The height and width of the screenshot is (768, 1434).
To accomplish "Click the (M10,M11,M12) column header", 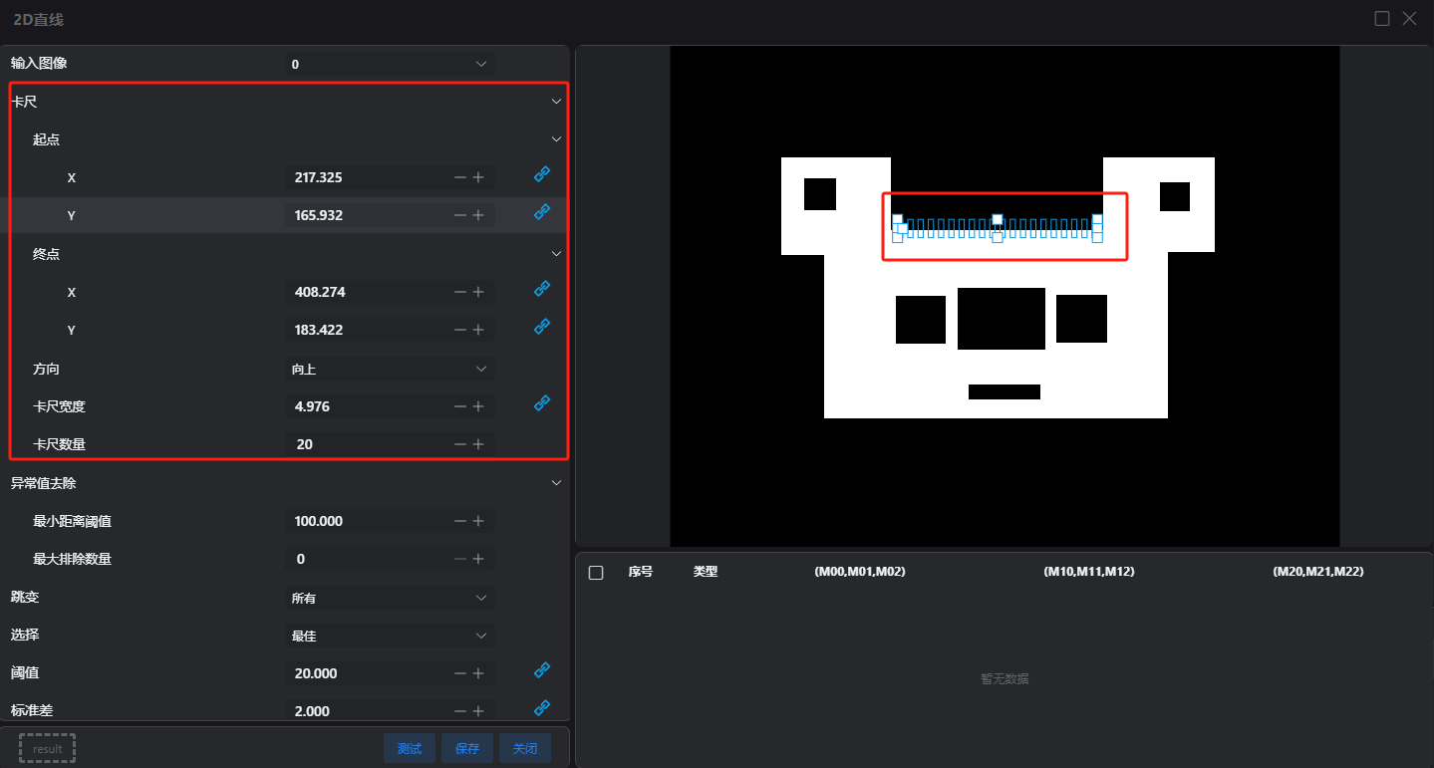I will [x=1089, y=572].
